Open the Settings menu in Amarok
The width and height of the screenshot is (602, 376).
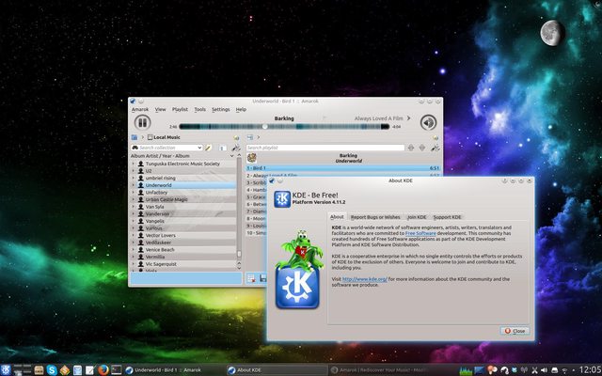pos(221,109)
